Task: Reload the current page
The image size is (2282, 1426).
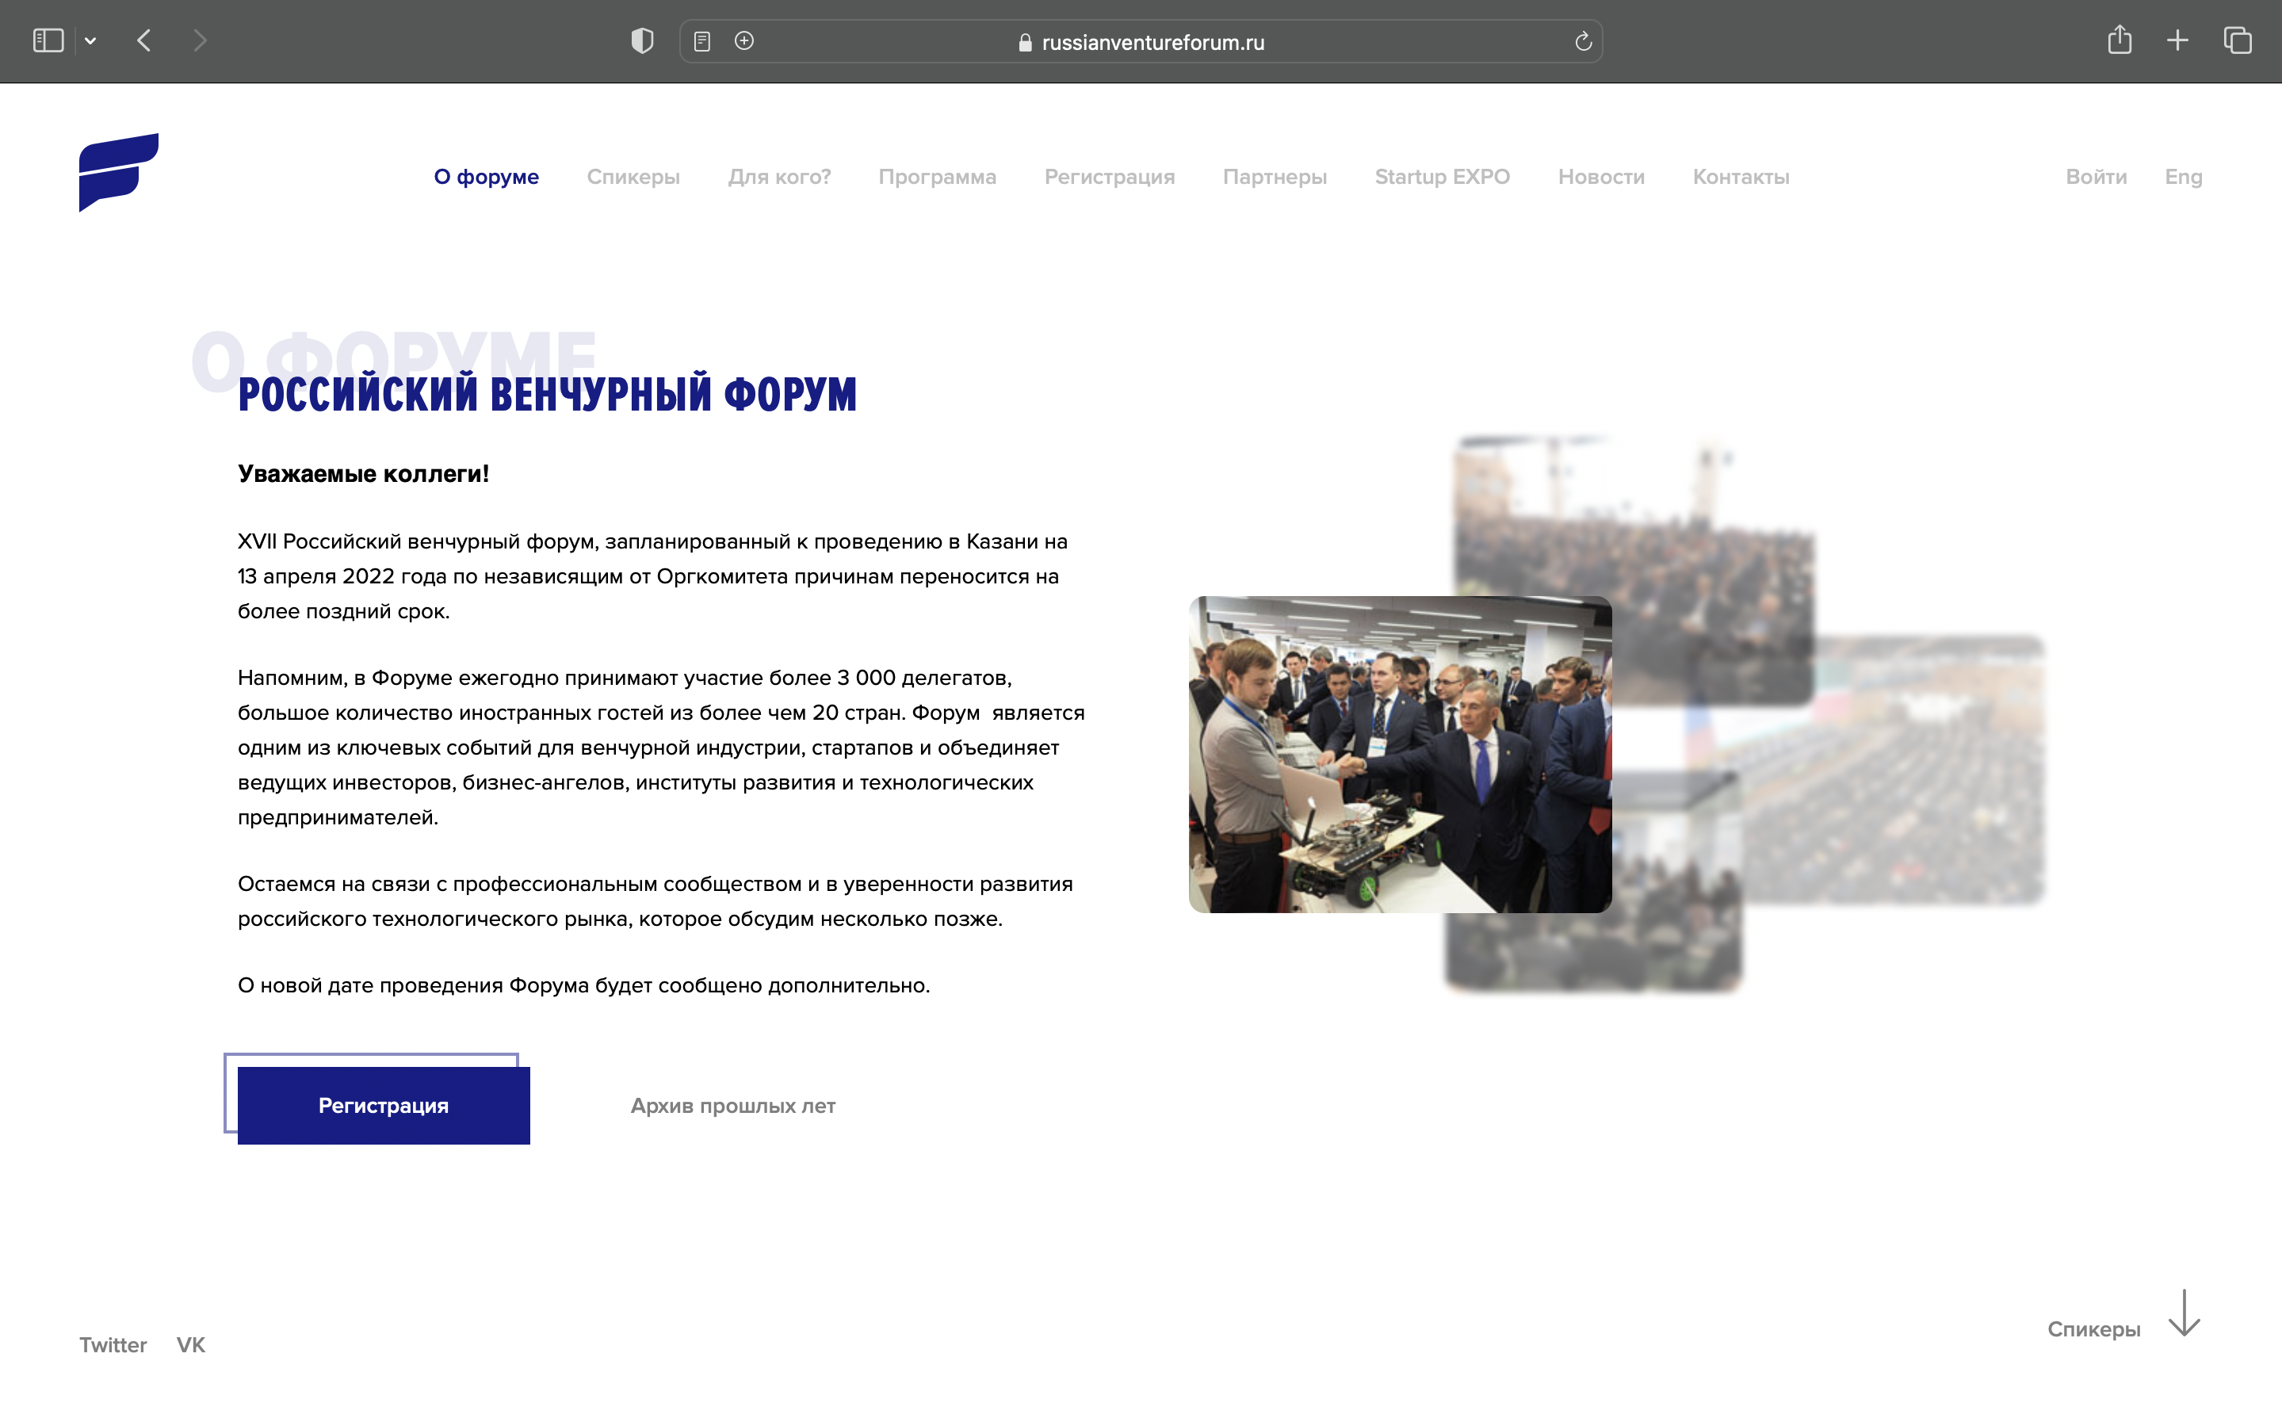Action: [x=1583, y=41]
